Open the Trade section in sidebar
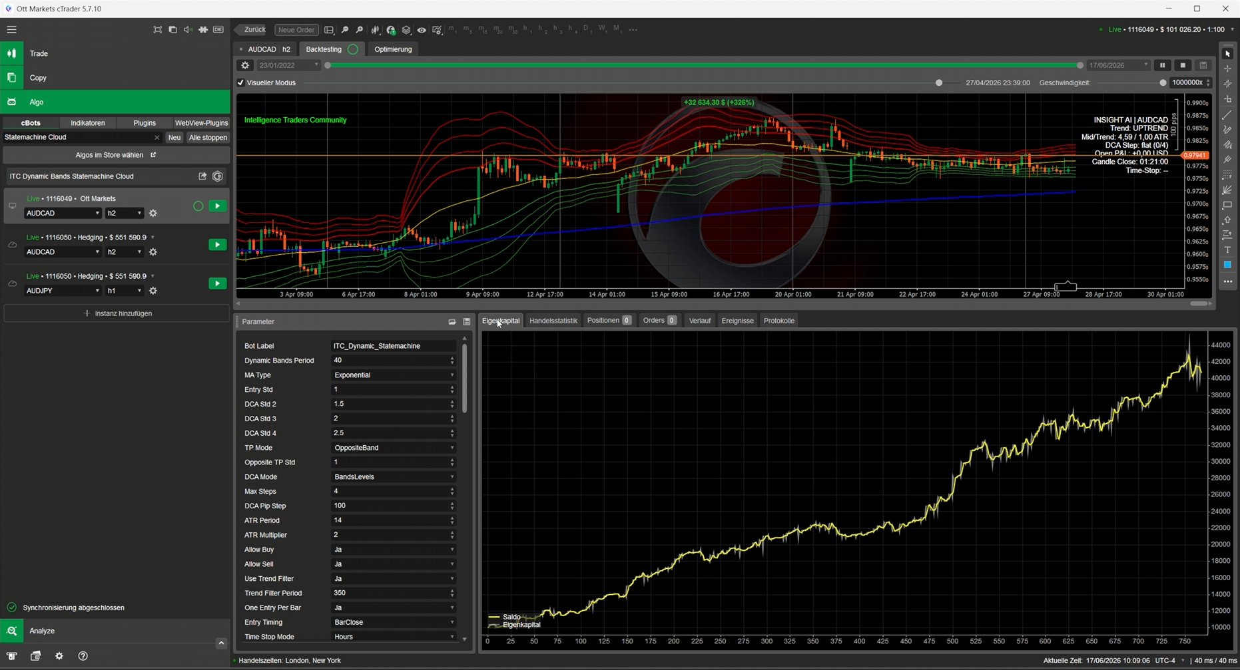 point(115,53)
